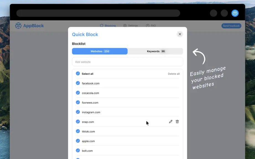Uncheck the Select all checkbox
The image size is (255, 159).
click(x=78, y=73)
